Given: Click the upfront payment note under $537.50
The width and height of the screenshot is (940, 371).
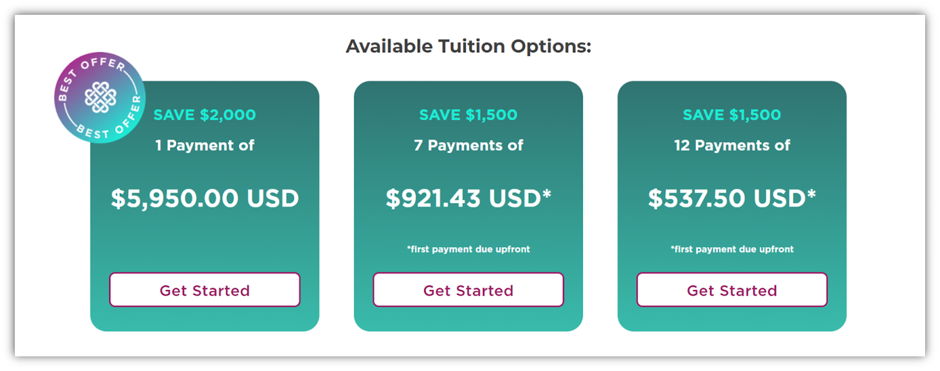Looking at the screenshot, I should click(732, 249).
